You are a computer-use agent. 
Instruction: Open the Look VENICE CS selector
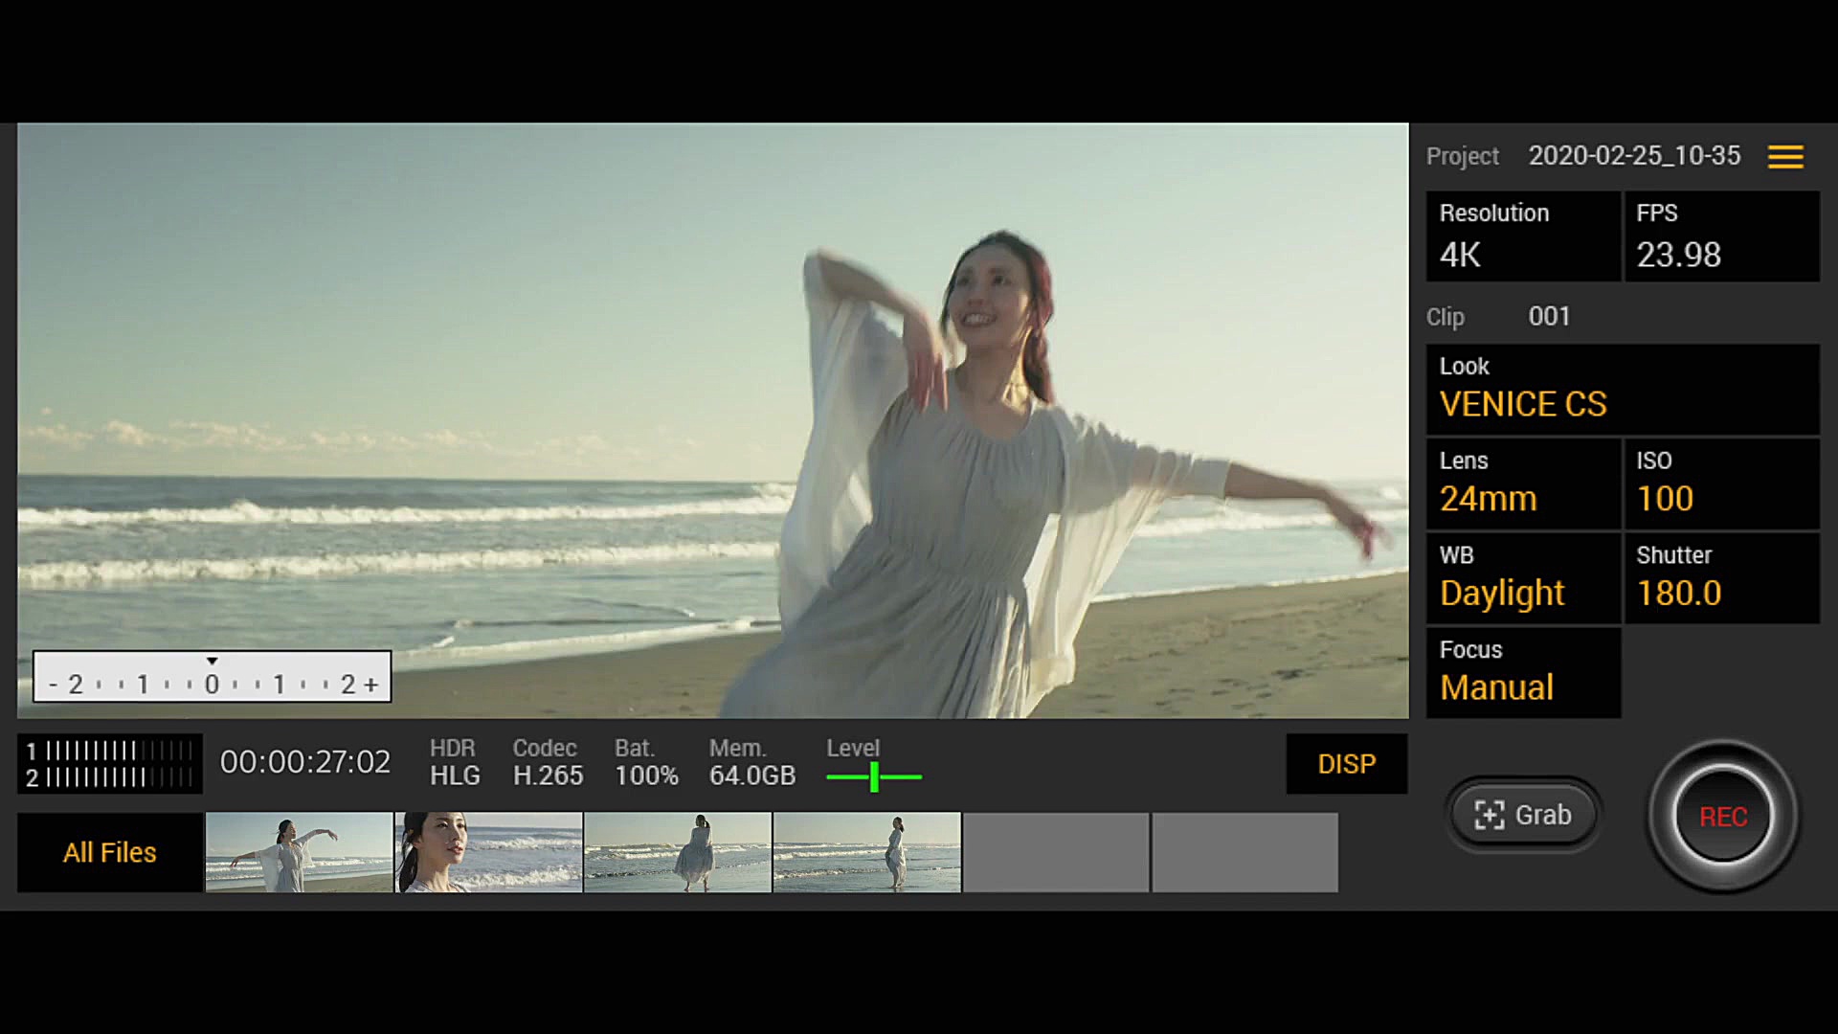1622,389
